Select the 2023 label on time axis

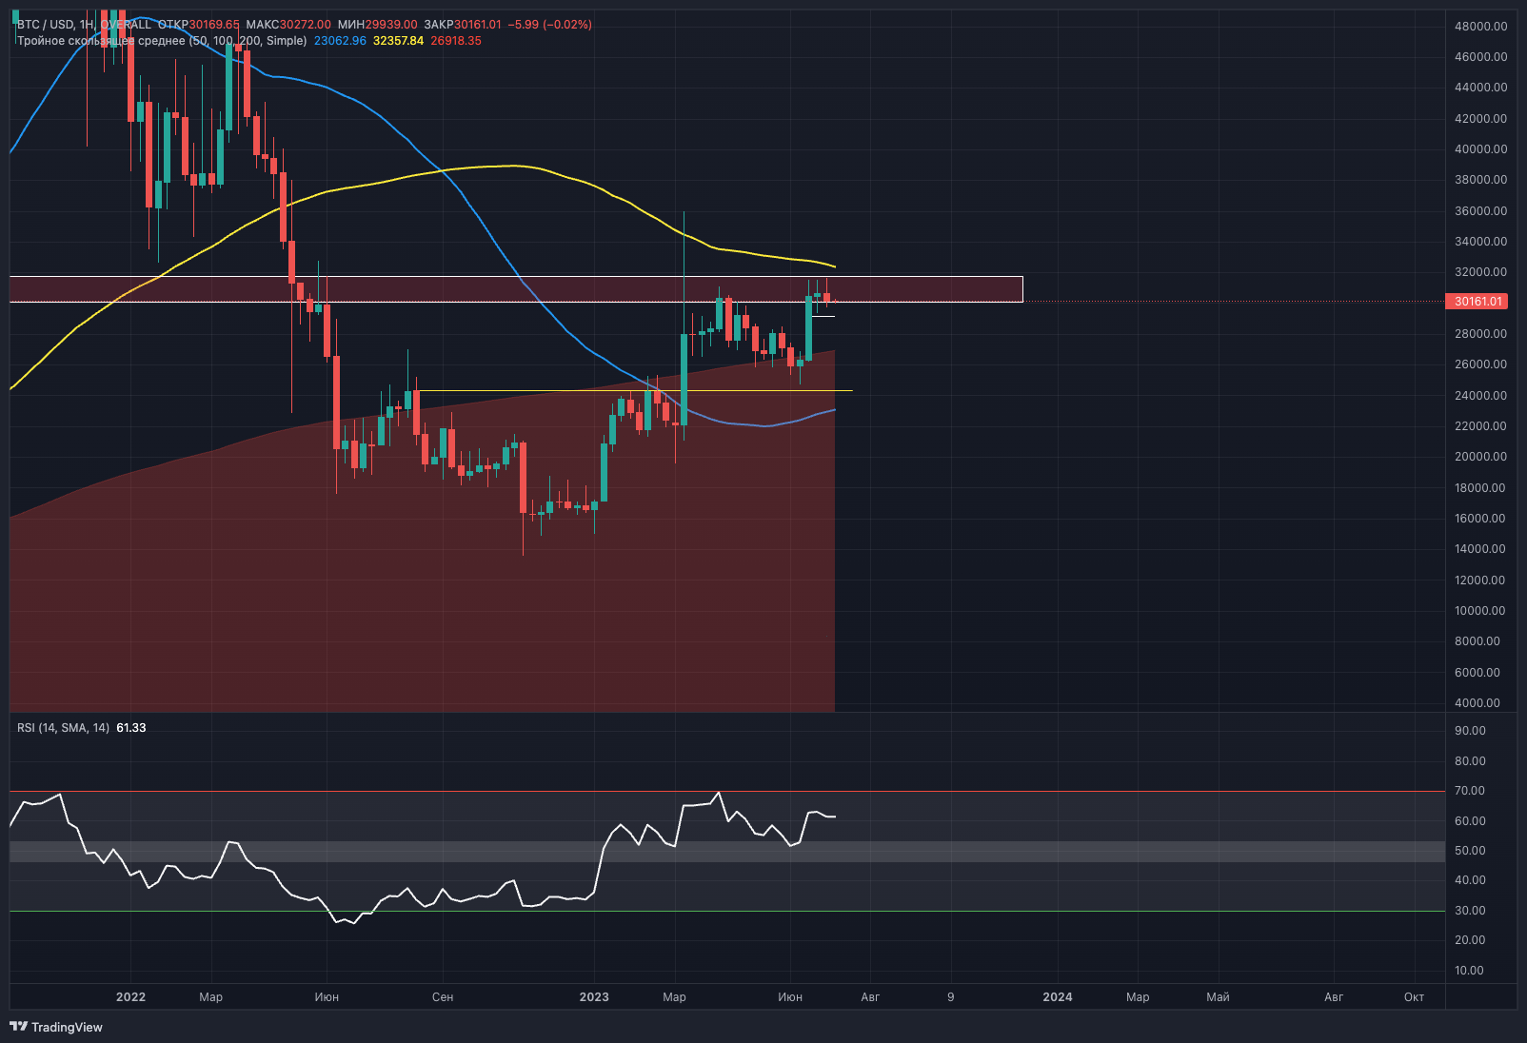click(x=594, y=996)
